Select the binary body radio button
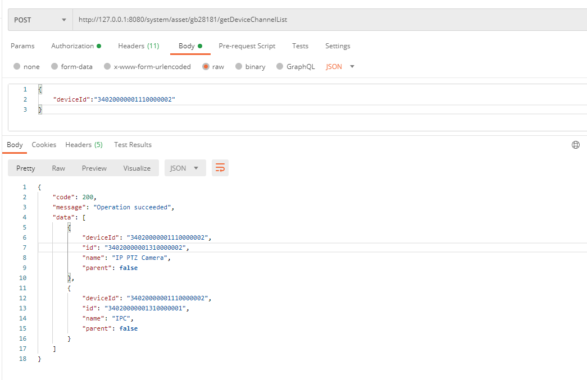Image resolution: width=587 pixels, height=380 pixels. coord(239,66)
